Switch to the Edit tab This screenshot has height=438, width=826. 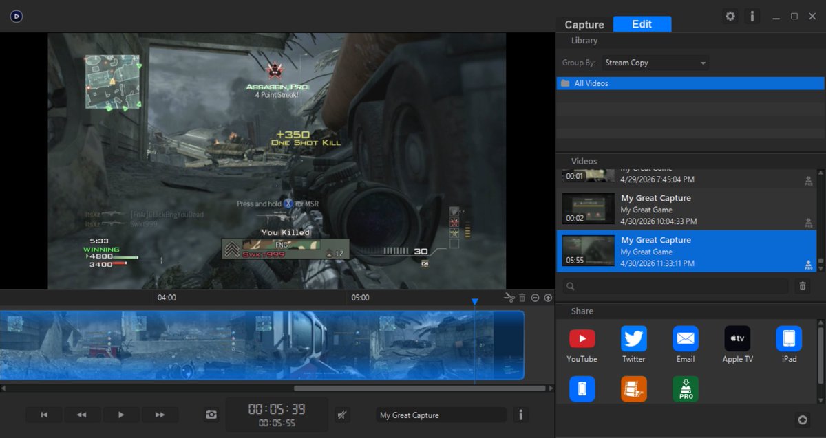[x=642, y=24]
